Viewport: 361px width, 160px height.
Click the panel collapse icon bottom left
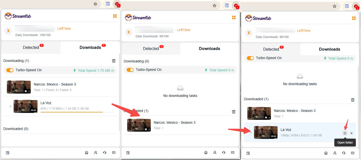click(8, 152)
